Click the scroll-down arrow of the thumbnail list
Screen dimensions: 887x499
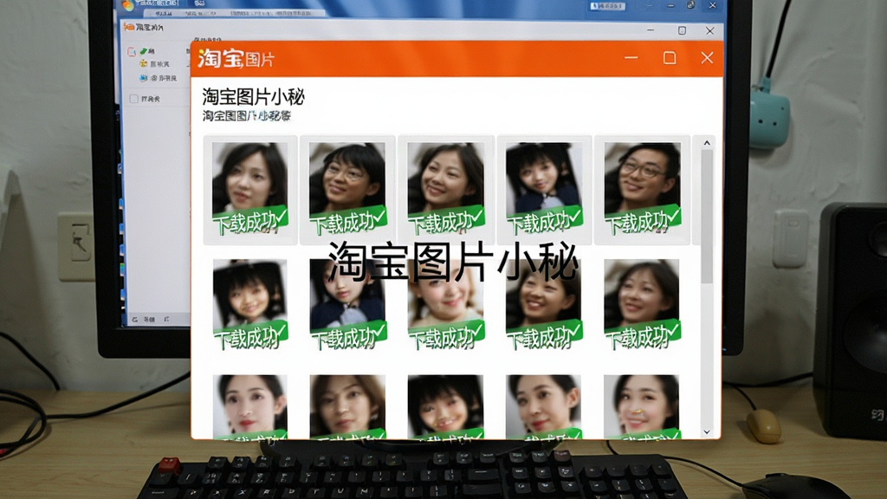(x=707, y=431)
